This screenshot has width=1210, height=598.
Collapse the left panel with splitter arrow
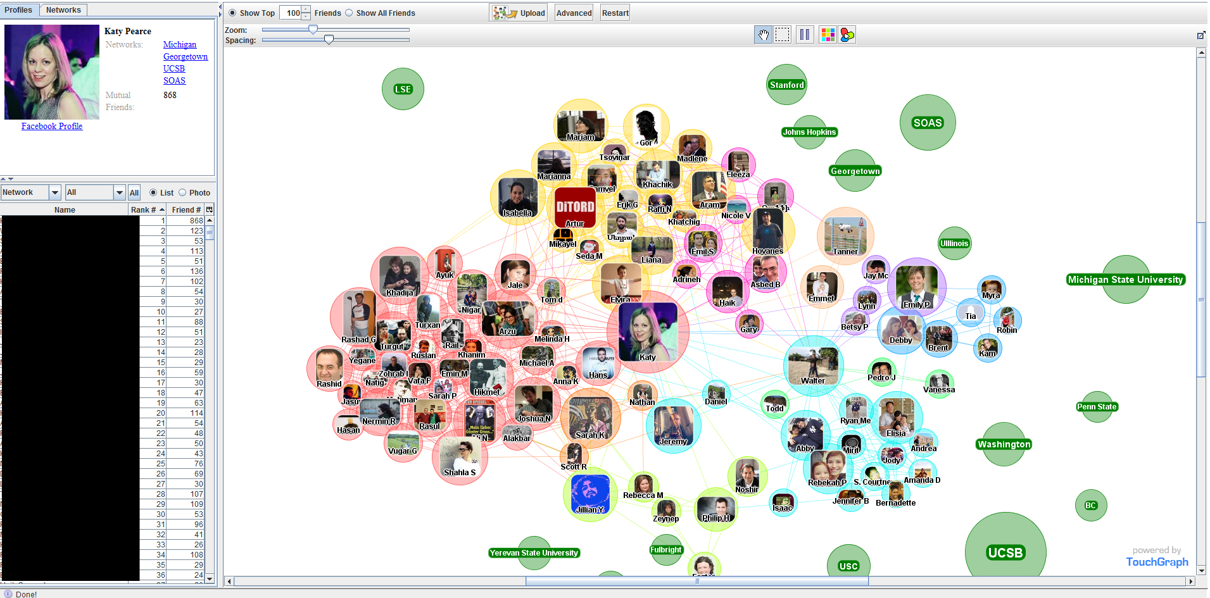220,6
